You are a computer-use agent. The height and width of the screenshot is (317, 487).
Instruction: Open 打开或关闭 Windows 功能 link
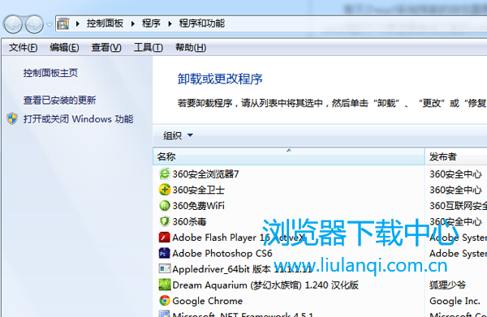[x=78, y=119]
